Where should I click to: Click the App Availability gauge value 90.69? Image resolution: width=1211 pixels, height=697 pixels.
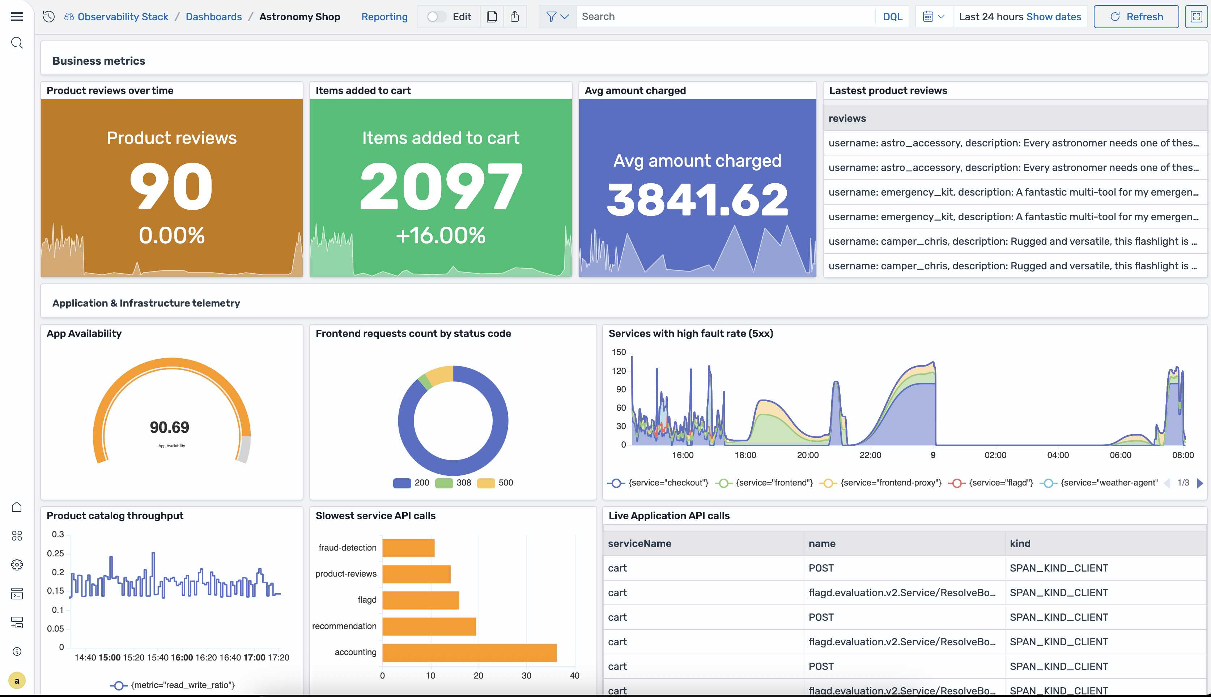point(170,427)
